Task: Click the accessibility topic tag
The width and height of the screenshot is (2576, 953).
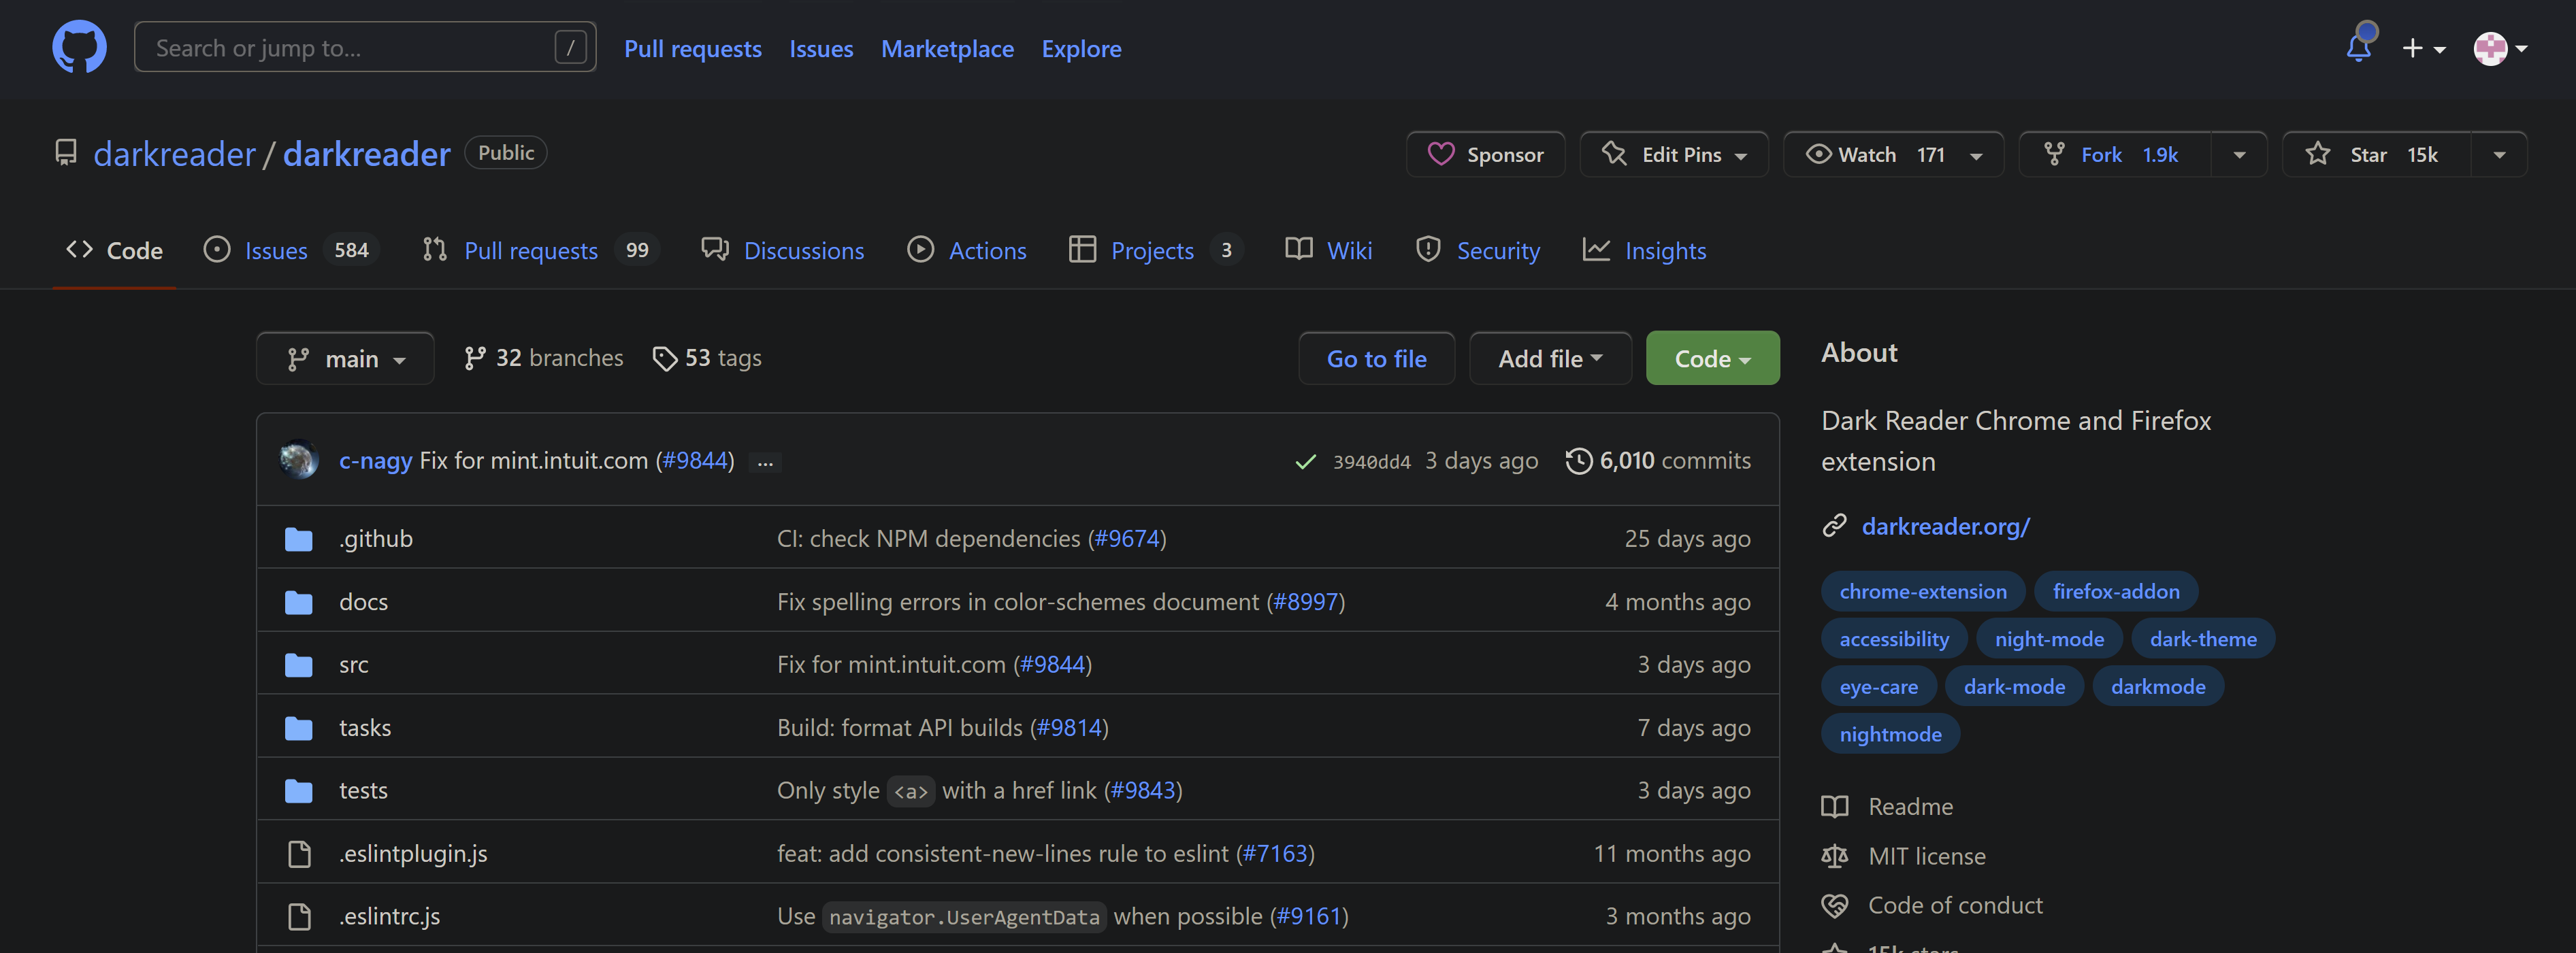Action: coord(1894,639)
